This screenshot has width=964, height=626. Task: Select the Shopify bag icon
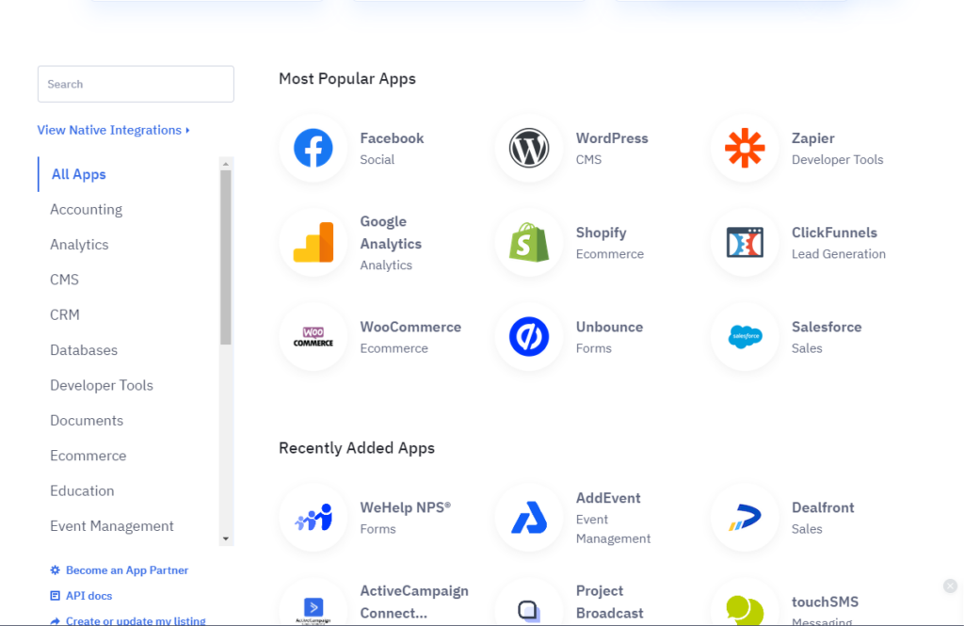point(529,242)
